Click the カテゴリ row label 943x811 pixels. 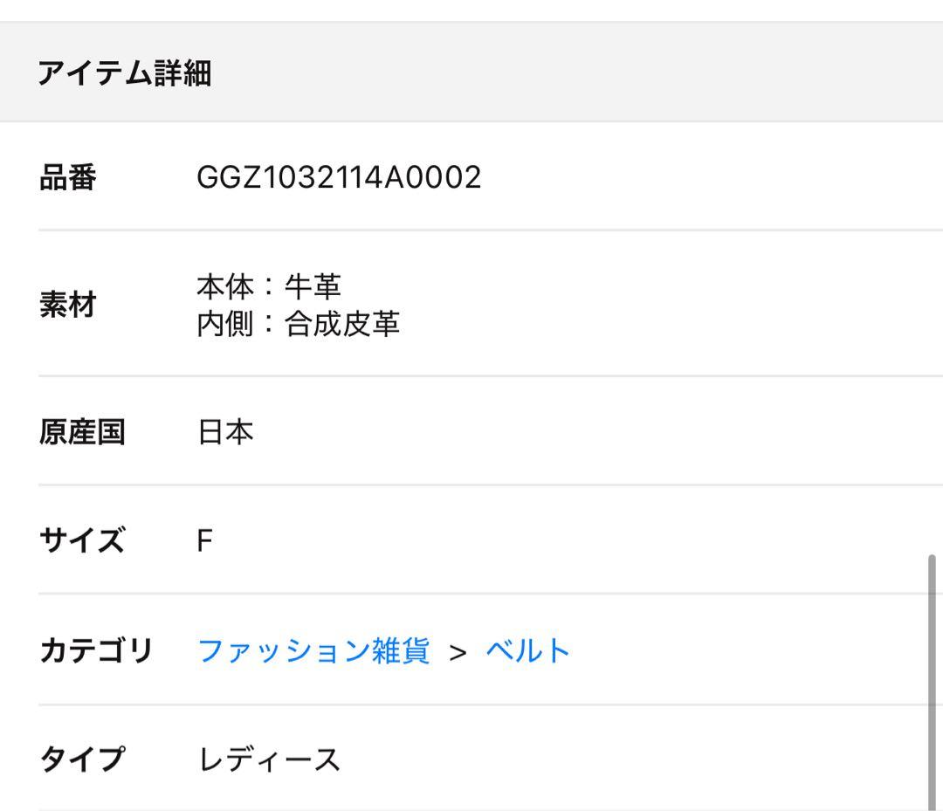96,651
